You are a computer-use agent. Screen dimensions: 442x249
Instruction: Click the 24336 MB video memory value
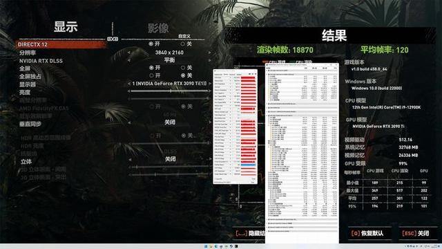click(x=408, y=155)
